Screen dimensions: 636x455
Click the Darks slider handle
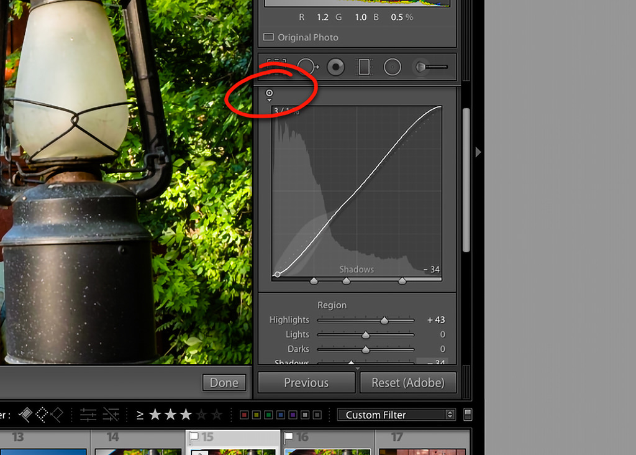(x=365, y=350)
